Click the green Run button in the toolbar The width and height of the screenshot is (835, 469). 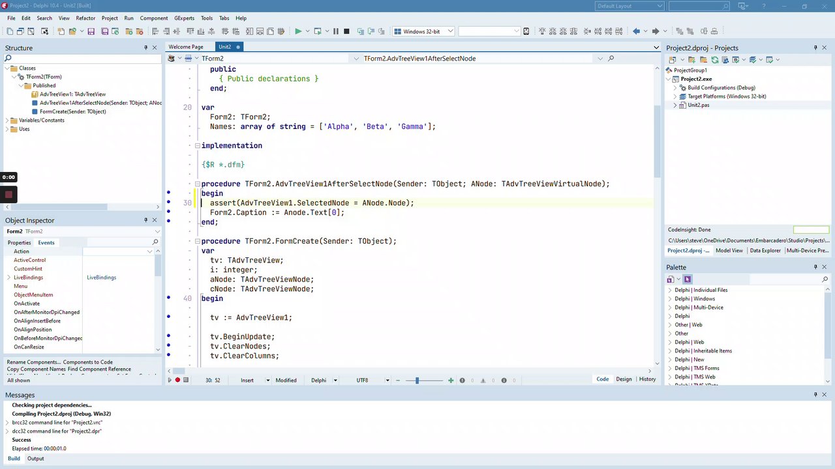[x=298, y=31]
